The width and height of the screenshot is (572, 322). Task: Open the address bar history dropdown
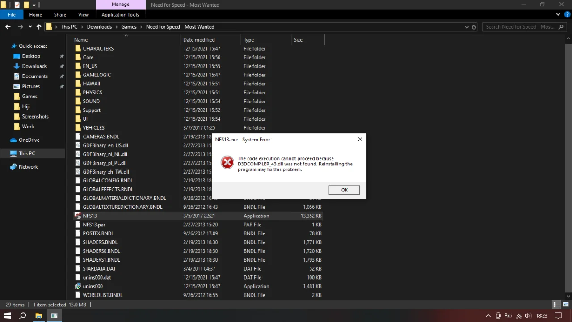467,27
